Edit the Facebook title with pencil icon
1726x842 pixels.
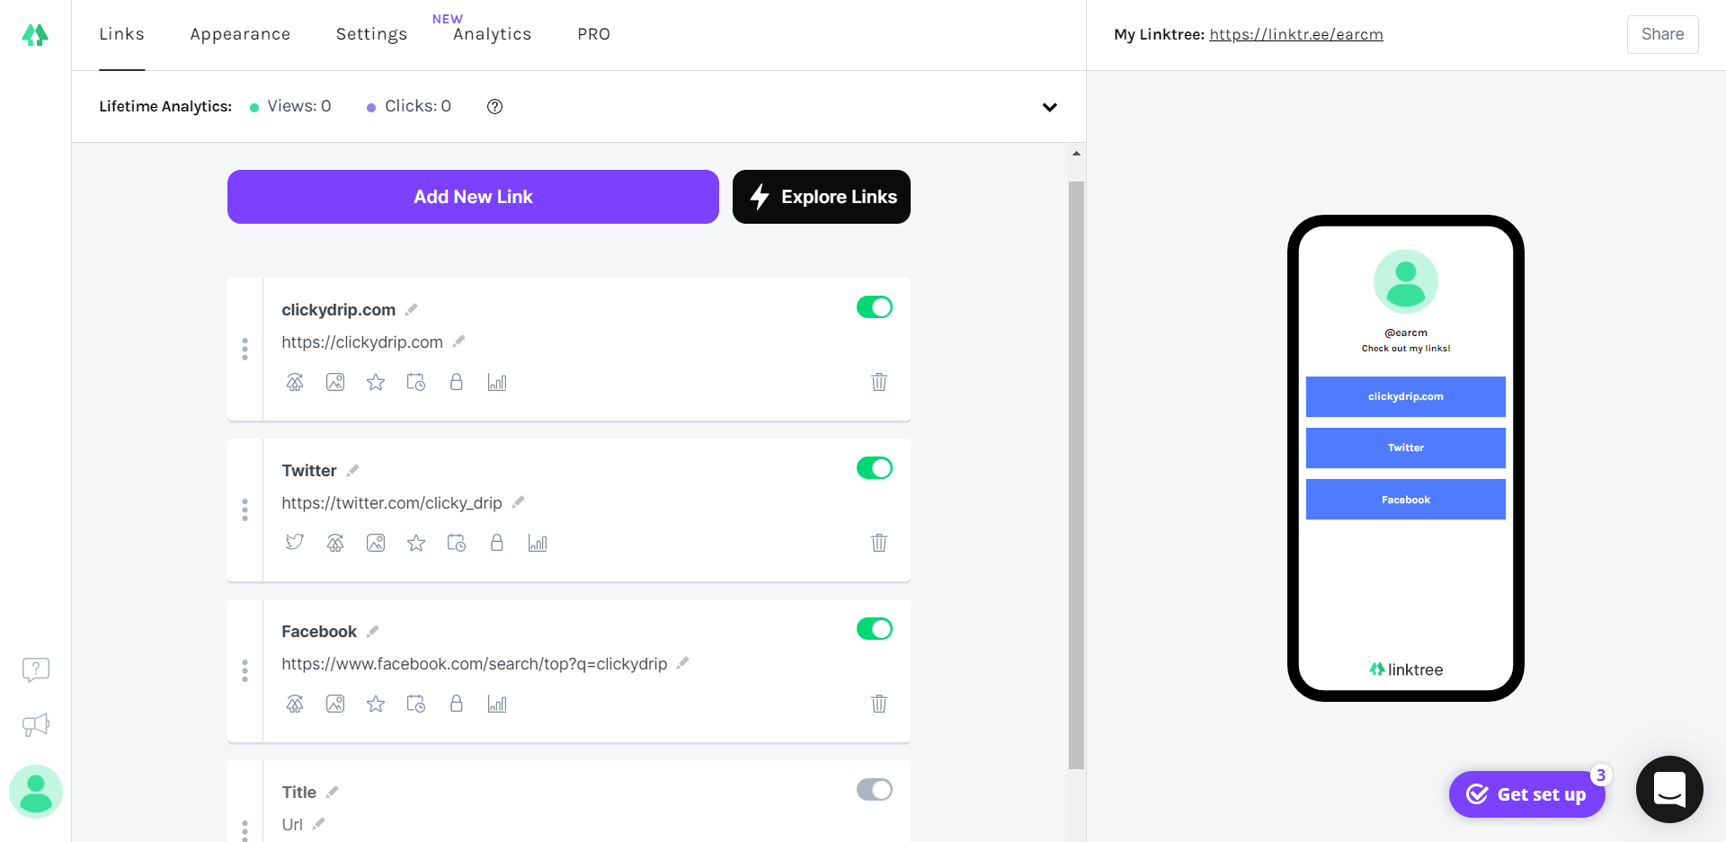point(373,631)
